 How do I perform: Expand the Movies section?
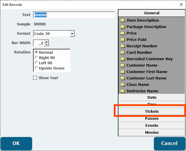coord(151,132)
